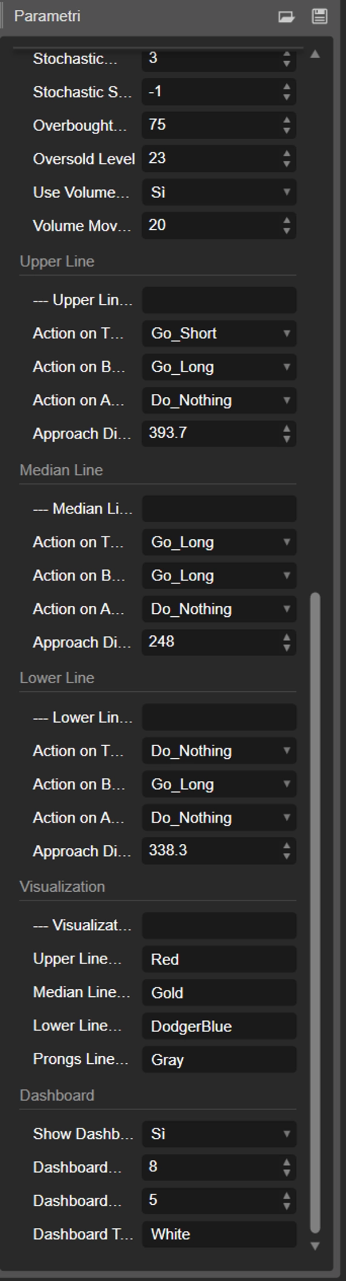Open the Show Dashboard dropdown
This screenshot has width=346, height=1281.
tap(219, 1134)
